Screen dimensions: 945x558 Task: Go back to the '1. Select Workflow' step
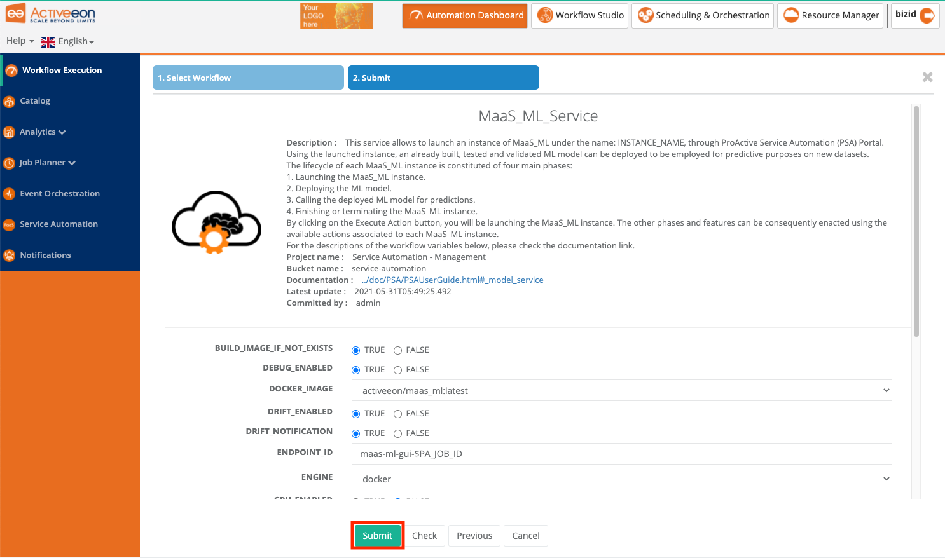coord(248,78)
